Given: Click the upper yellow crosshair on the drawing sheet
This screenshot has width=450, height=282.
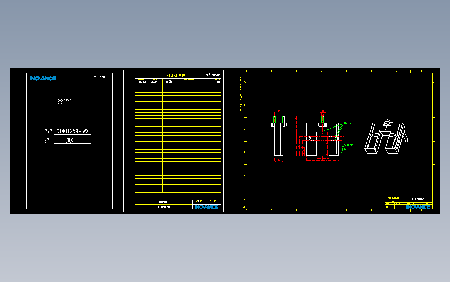Looking at the screenshot, I should (x=241, y=122).
